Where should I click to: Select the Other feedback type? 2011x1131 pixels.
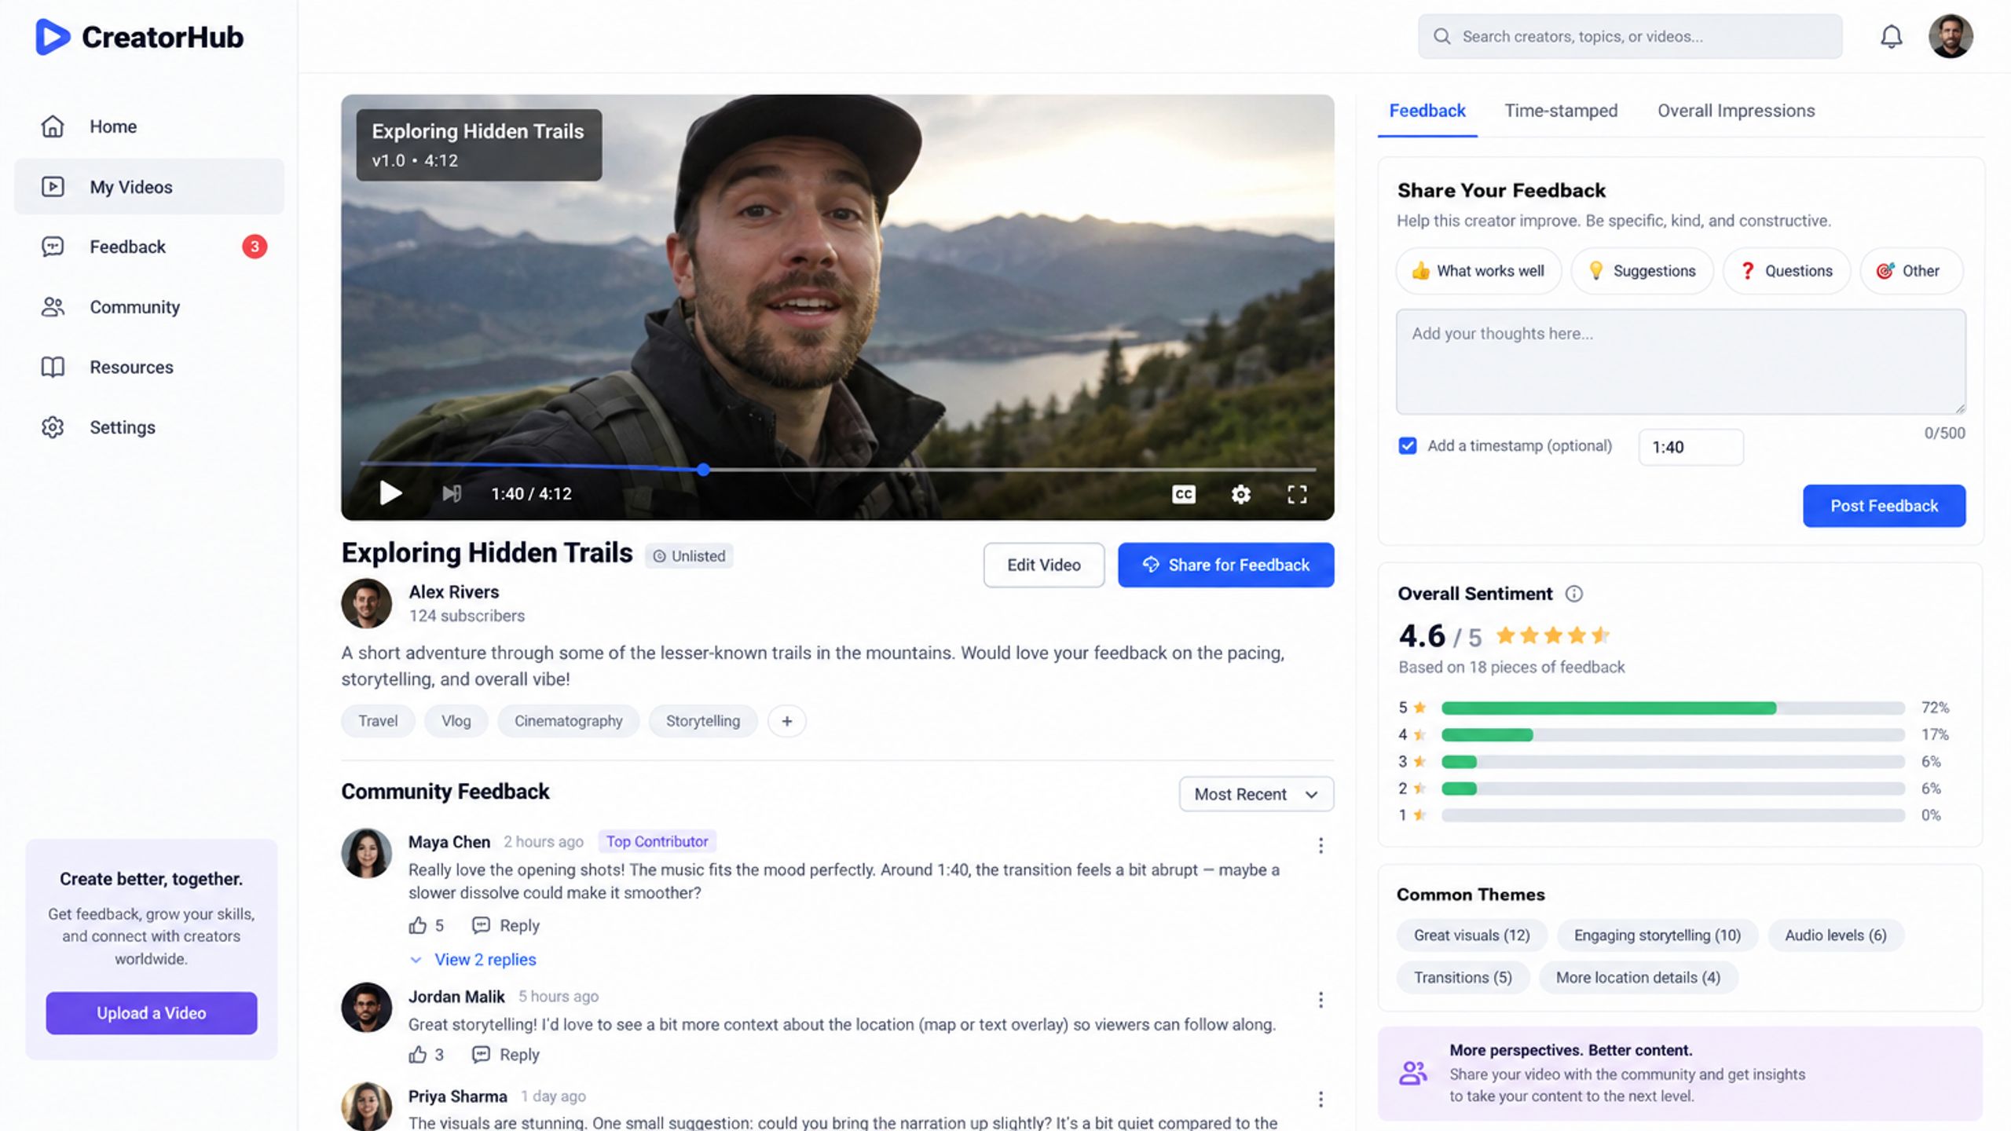tap(1911, 271)
